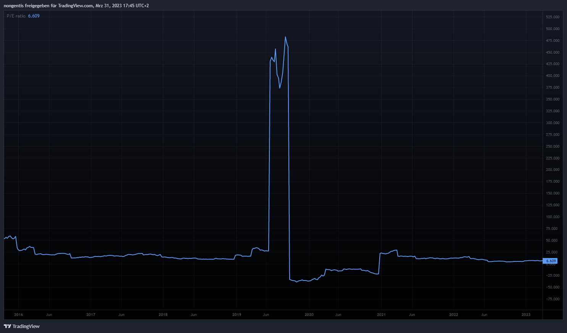567x333 pixels.
Task: Click the blue 6.609 legend value
Action: [34, 16]
